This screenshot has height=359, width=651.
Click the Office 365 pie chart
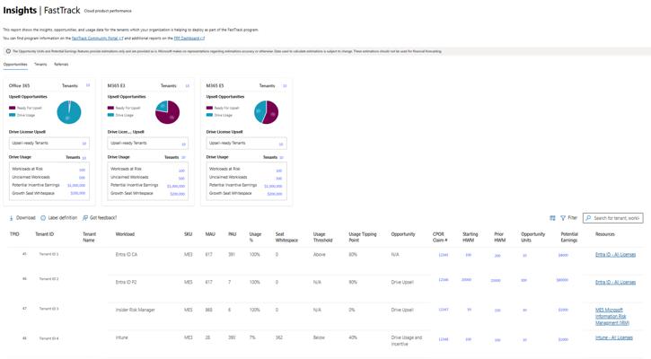pyautogui.click(x=69, y=112)
